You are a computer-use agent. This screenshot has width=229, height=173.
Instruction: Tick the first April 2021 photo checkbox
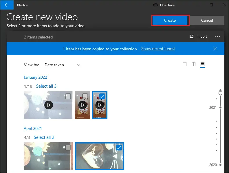tap(68, 148)
